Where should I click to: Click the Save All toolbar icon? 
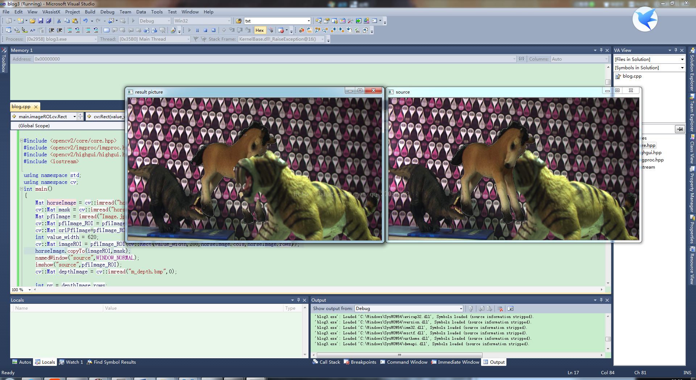pyautogui.click(x=49, y=21)
